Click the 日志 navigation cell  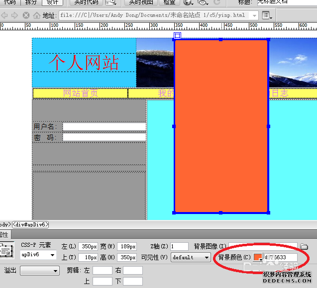pos(280,93)
